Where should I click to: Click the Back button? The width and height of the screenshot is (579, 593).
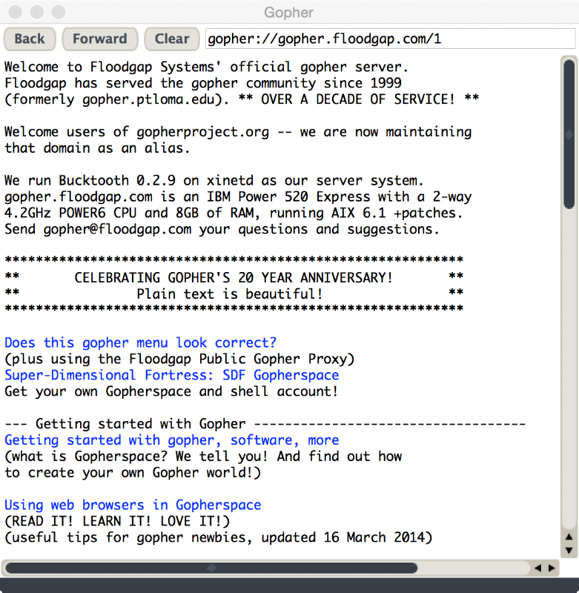pyautogui.click(x=30, y=39)
